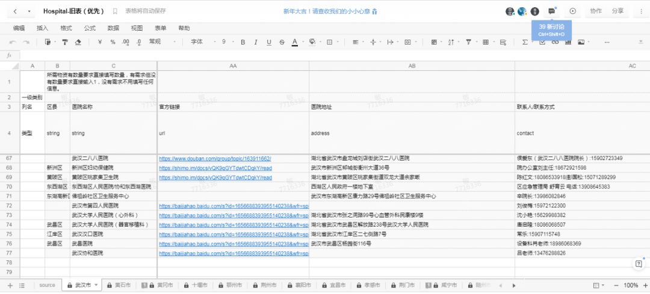
Task: Activate the format painter tool
Action: click(65, 42)
